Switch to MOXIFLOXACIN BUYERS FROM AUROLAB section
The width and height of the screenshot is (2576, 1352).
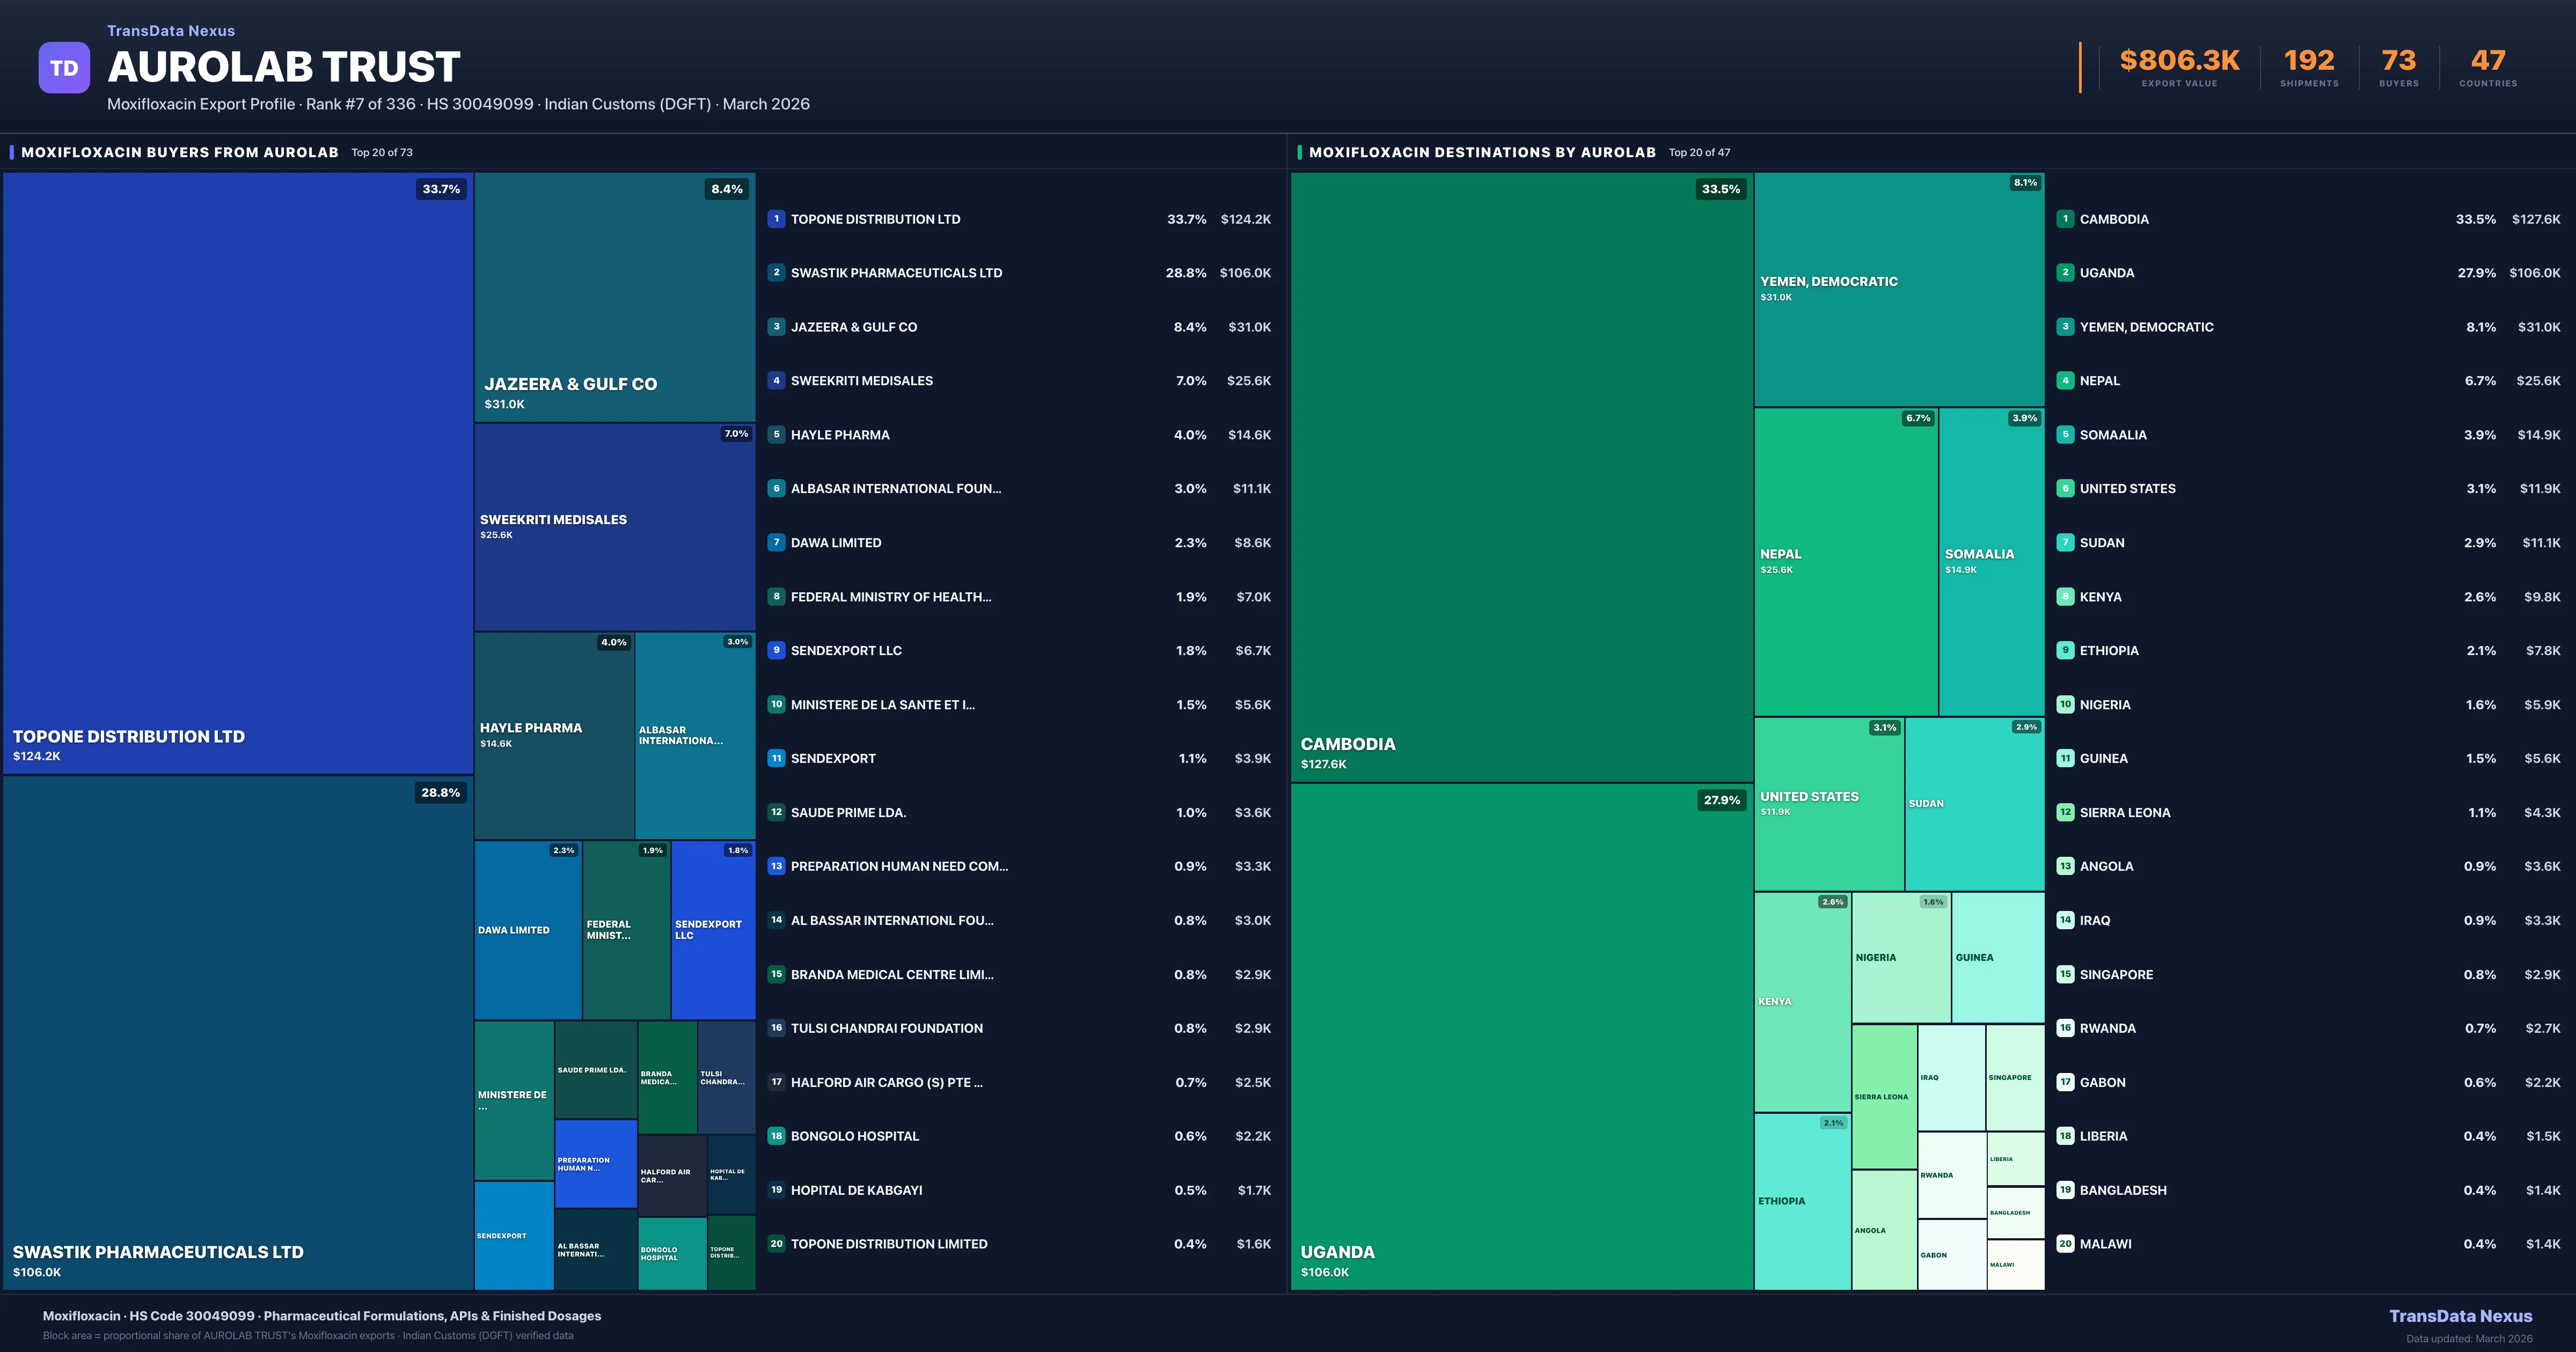tap(180, 152)
